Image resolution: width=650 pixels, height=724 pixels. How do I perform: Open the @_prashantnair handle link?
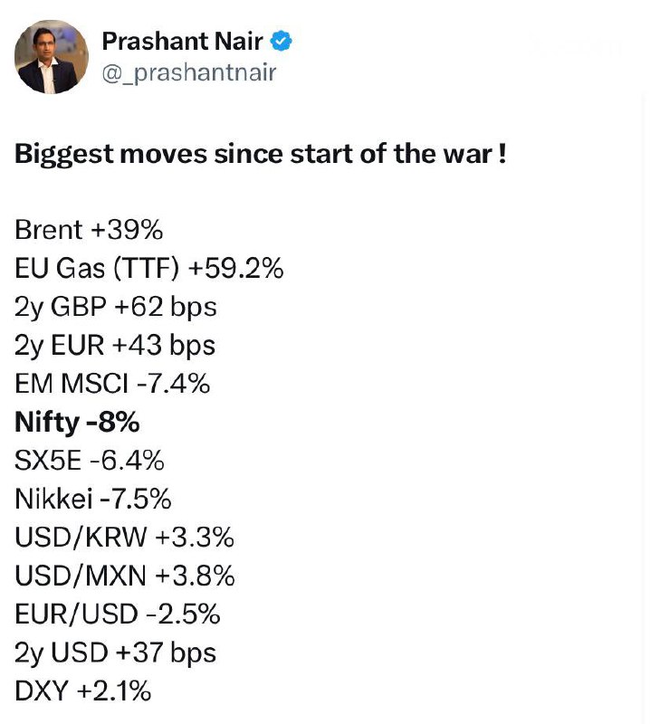189,72
